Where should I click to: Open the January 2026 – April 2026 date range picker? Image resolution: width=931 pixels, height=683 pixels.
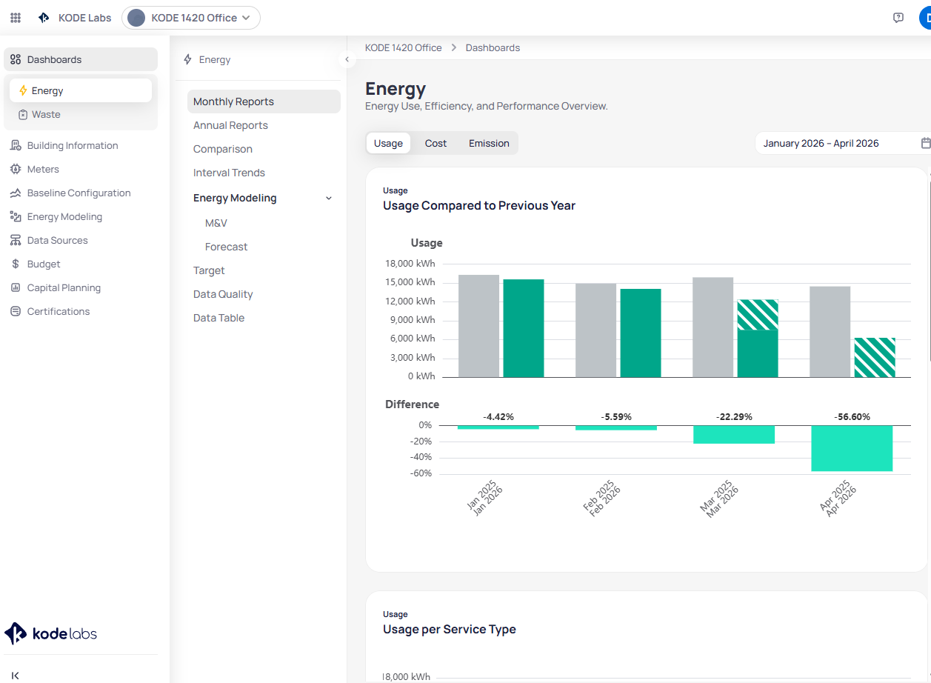(x=843, y=143)
